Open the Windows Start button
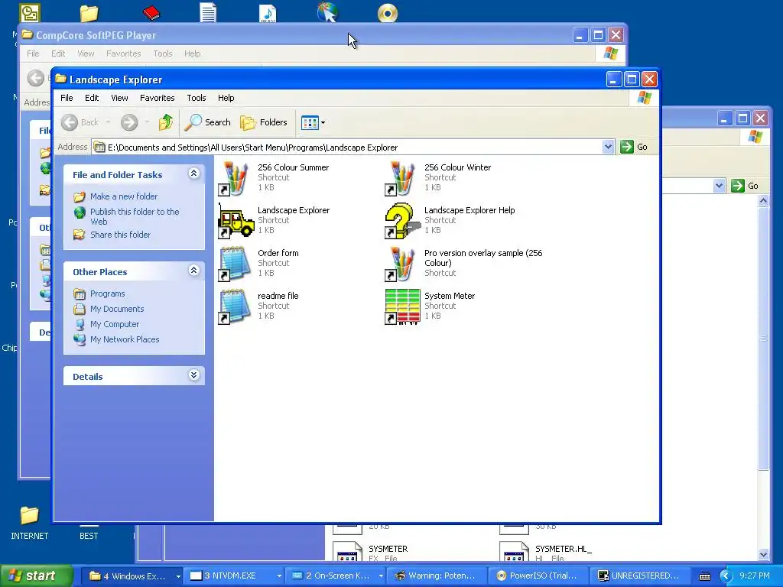Viewport: 783px width, 587px height. 36,576
